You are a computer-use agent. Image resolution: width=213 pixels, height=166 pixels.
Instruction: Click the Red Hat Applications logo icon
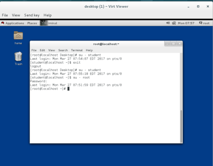coord(3,23)
